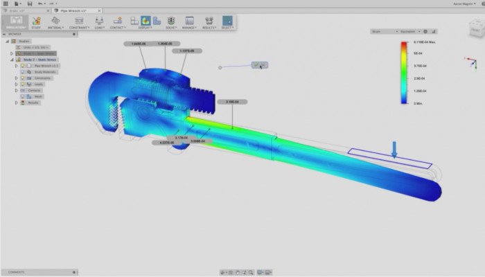Click the strain color legend bar

click(404, 73)
